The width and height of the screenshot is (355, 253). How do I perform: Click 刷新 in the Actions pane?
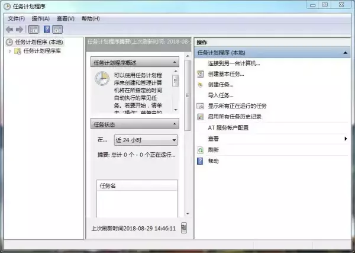[x=213, y=150]
